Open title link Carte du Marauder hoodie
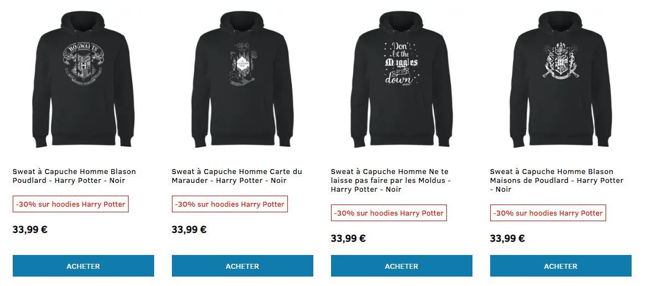This screenshot has width=656, height=286. tap(237, 176)
